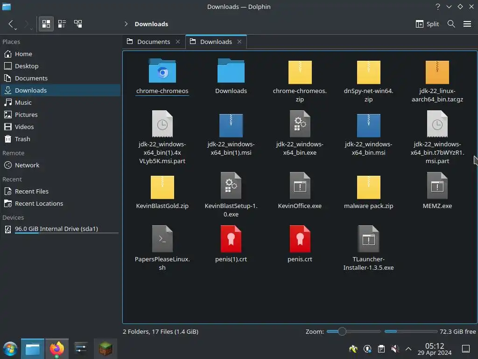Open System Settings from taskbar

[81, 349]
